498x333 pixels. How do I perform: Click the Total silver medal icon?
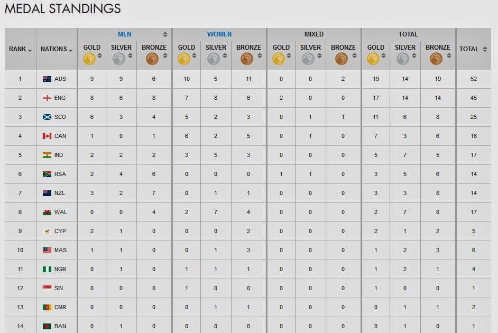403,59
